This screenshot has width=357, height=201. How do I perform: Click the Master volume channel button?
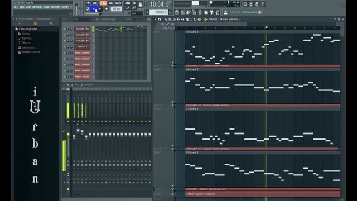[82, 76]
